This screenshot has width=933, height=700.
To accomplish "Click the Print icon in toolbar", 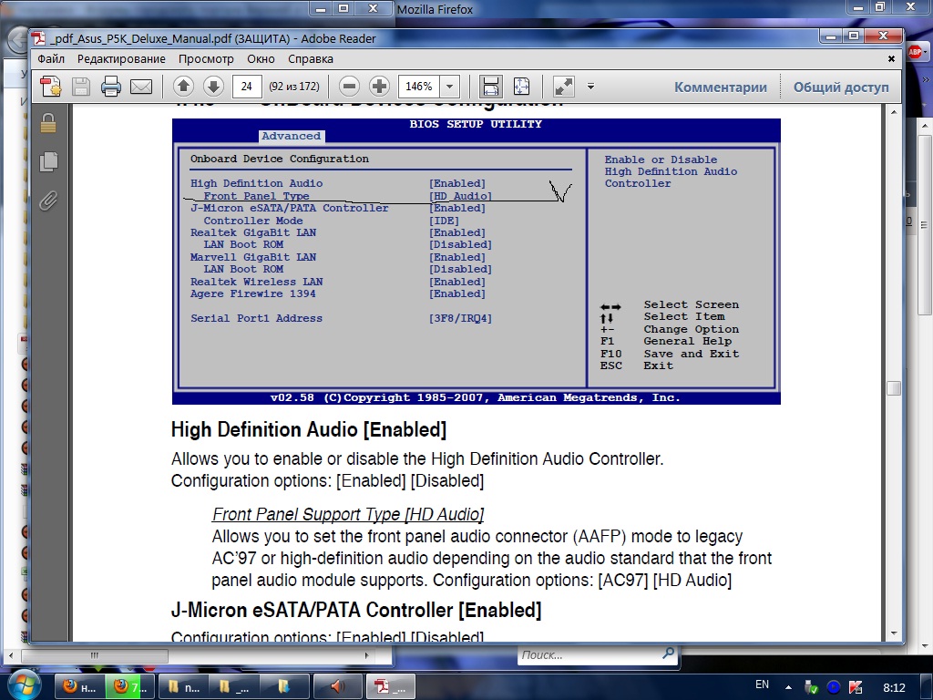I will tap(111, 87).
